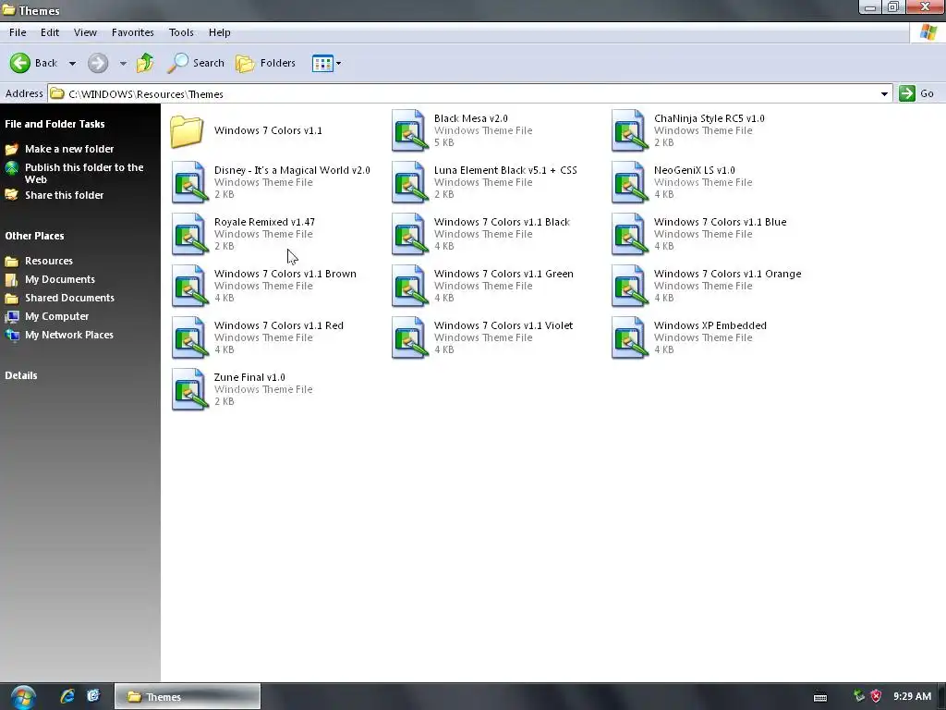
Task: Select the Zune Final v1.0 theme icon
Action: (x=189, y=389)
